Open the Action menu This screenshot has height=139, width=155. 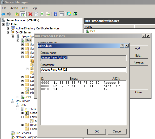click(x=14, y=8)
